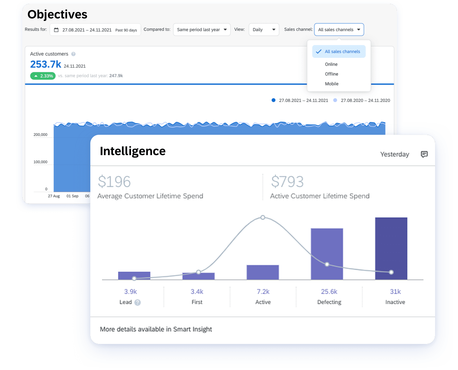This screenshot has height=370, width=458.
Task: Click the 27 Aug axis label
Action: point(54,196)
